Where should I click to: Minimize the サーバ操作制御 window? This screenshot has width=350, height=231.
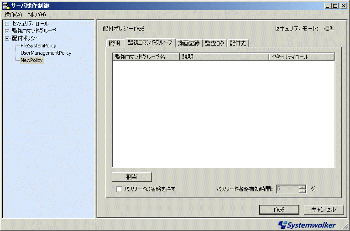328,6
